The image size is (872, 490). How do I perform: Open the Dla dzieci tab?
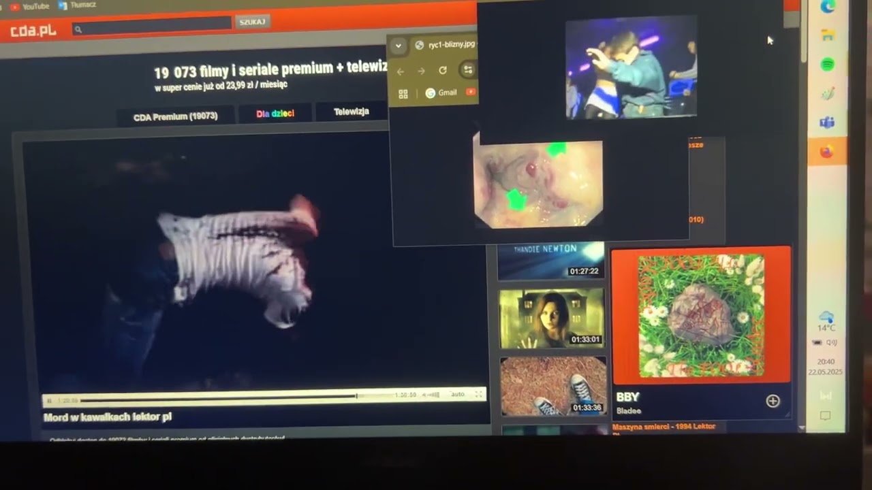(275, 114)
